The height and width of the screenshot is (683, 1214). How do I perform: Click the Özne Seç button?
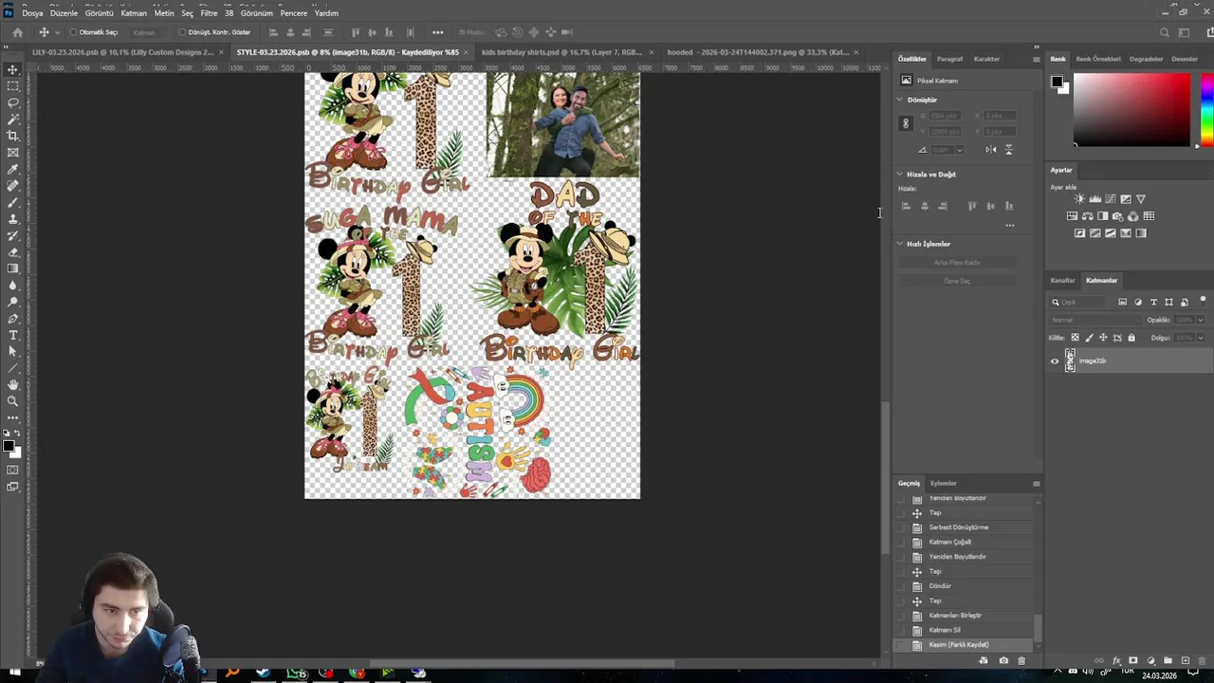coord(957,281)
